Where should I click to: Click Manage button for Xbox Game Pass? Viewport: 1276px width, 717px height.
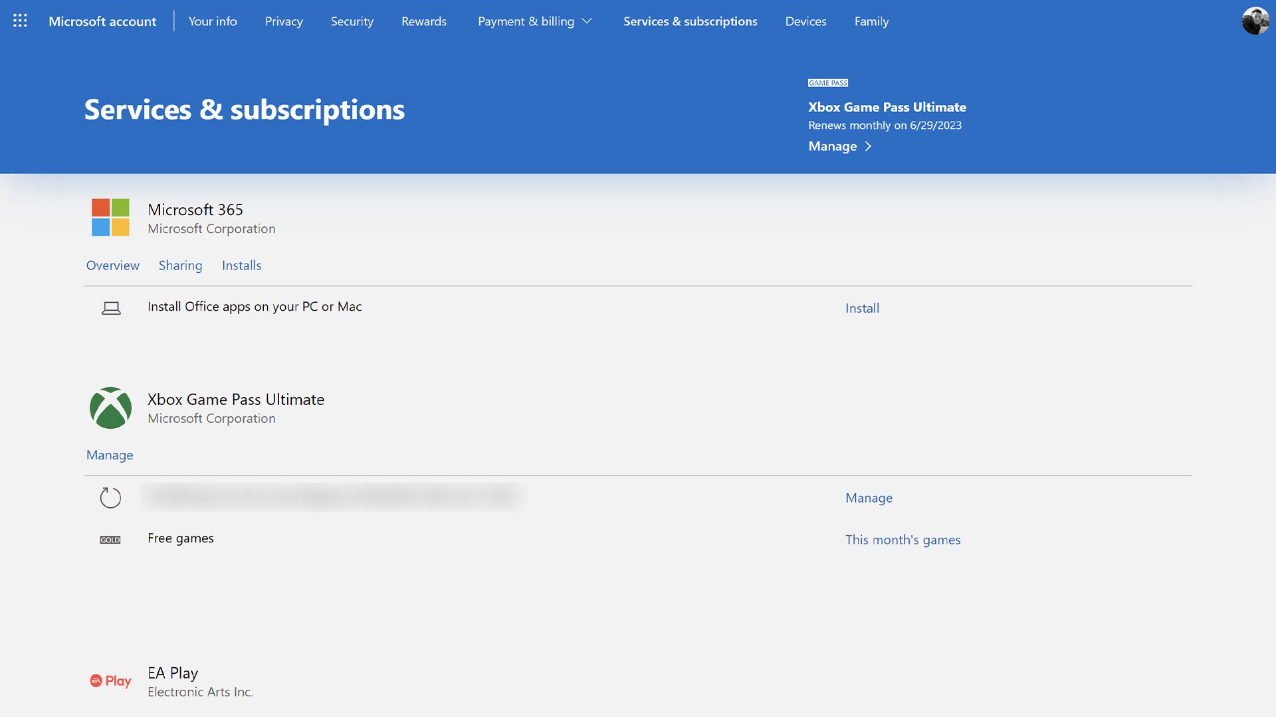click(110, 454)
